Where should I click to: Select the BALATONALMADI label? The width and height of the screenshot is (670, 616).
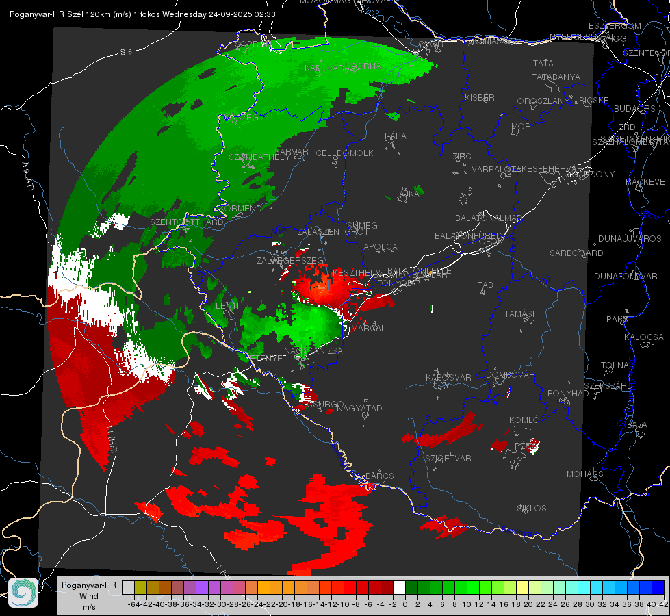tap(490, 218)
